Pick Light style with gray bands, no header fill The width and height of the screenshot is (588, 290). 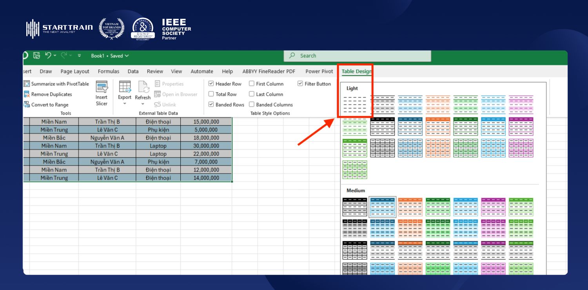tap(383, 105)
